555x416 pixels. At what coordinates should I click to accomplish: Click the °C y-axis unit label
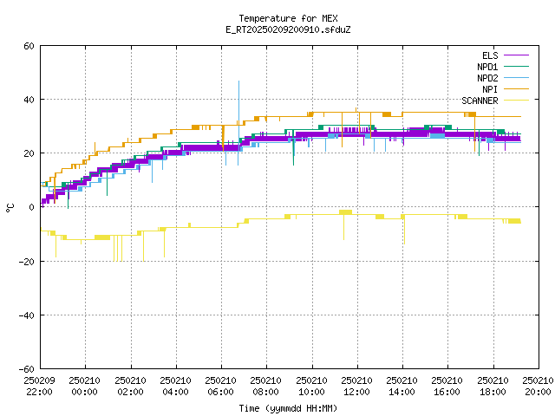pyautogui.click(x=10, y=208)
